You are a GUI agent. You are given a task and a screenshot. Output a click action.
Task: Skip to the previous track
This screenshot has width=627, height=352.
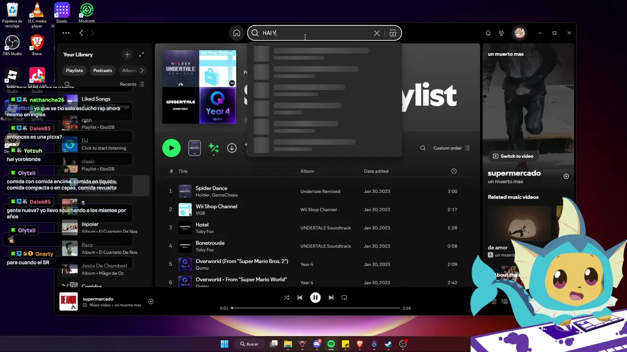[x=300, y=297]
